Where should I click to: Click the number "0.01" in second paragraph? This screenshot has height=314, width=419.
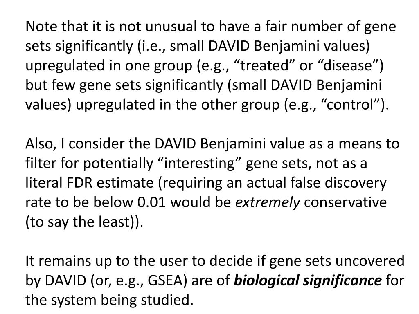point(151,202)
